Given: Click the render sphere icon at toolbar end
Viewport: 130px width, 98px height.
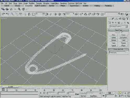Looking at the screenshot, I should click(127, 14).
